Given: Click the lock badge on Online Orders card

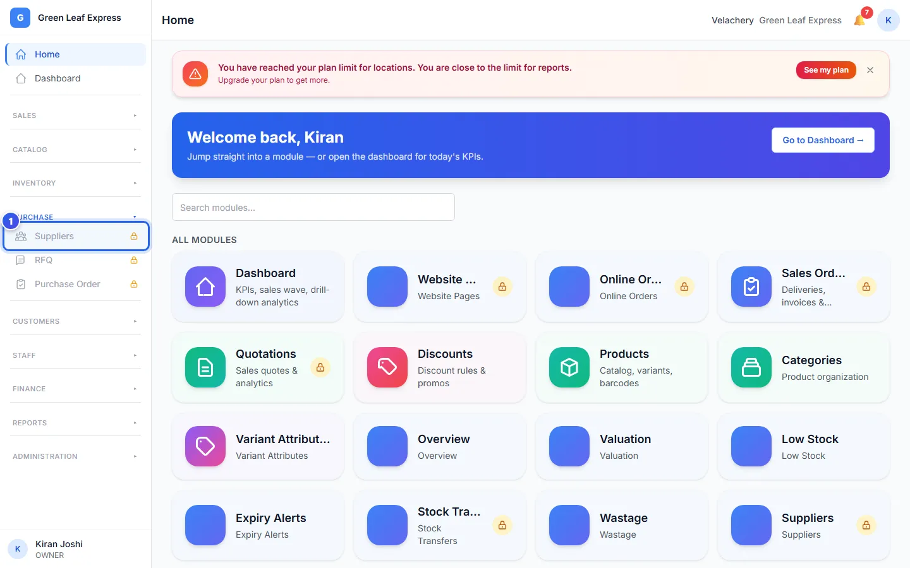Looking at the screenshot, I should click(x=684, y=287).
